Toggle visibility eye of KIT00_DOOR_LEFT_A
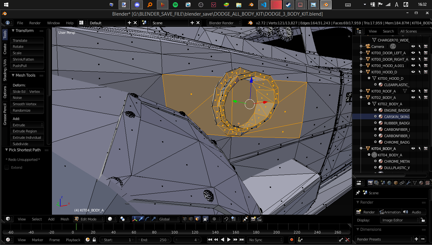 click(413, 53)
